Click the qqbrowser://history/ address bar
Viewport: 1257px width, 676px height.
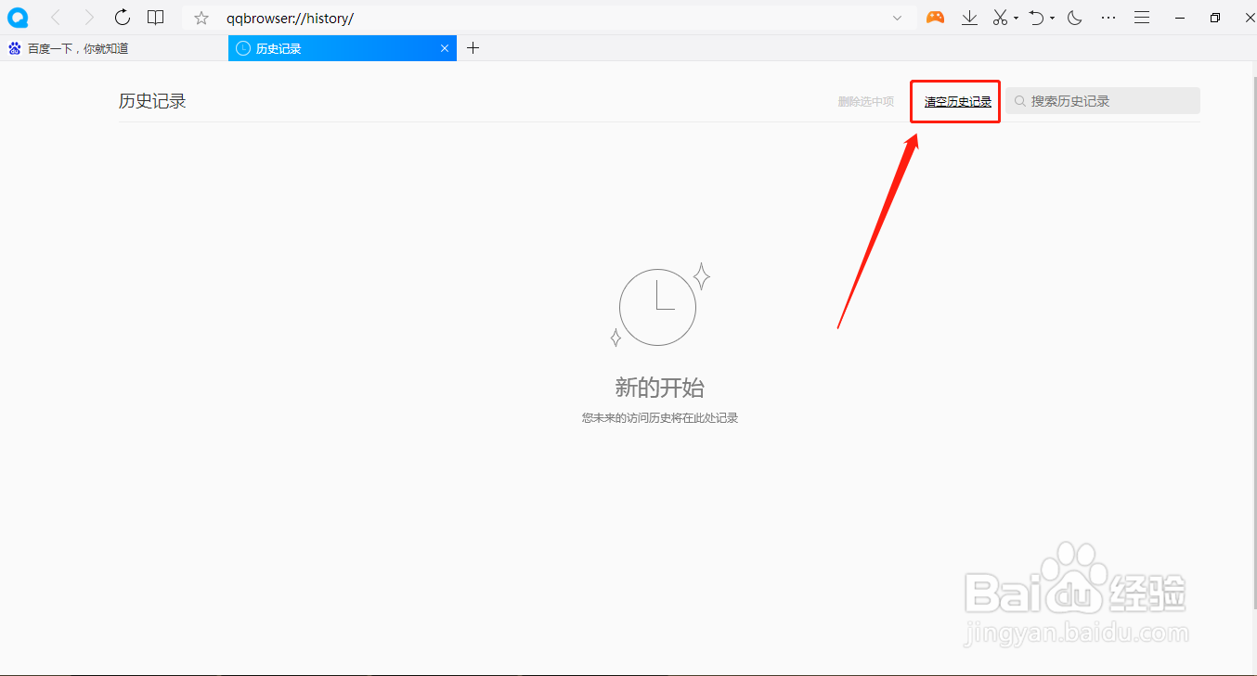tap(548, 18)
